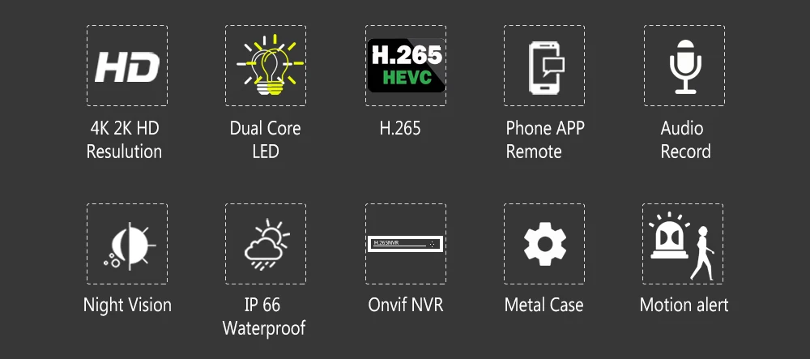This screenshot has height=359, width=810.
Task: Click the 'Phone APP Remote' label
Action: point(545,140)
